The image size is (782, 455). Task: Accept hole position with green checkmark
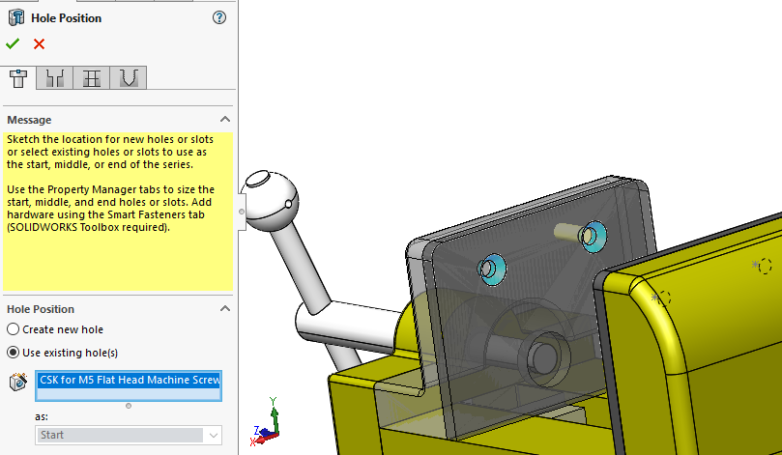pos(13,43)
